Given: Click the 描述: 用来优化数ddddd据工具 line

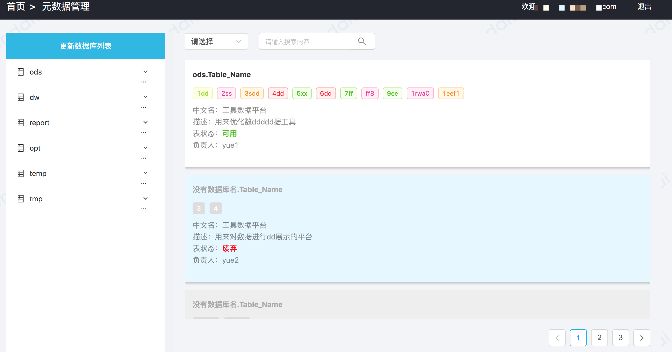Looking at the screenshot, I should [x=244, y=122].
